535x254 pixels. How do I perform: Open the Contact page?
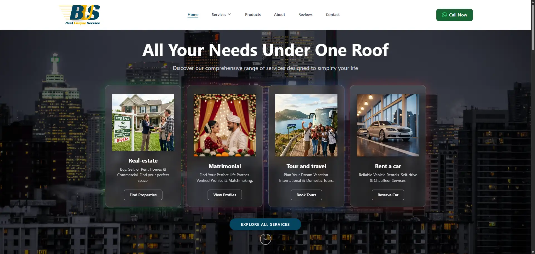333,14
